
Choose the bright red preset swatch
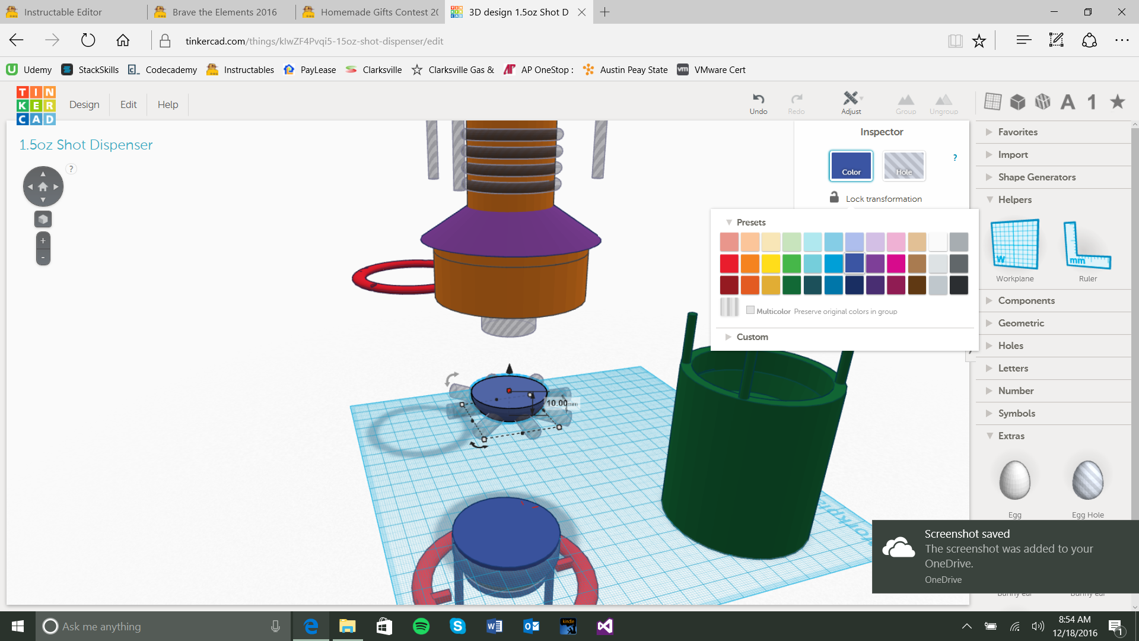(x=729, y=263)
